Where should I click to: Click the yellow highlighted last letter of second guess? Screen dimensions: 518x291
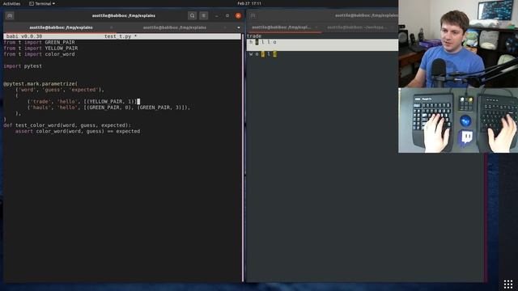(275, 54)
